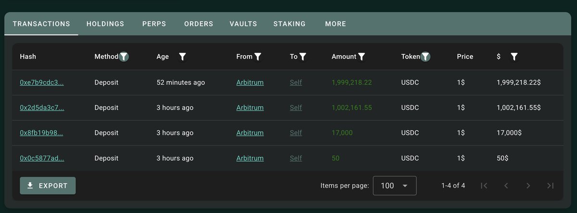The image size is (577, 213).
Task: Go to previous page arrow
Action: [506, 186]
